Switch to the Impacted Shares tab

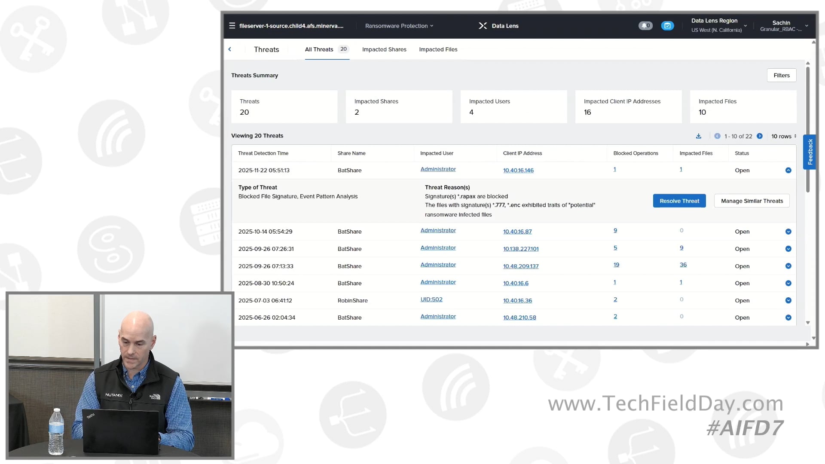click(x=384, y=49)
